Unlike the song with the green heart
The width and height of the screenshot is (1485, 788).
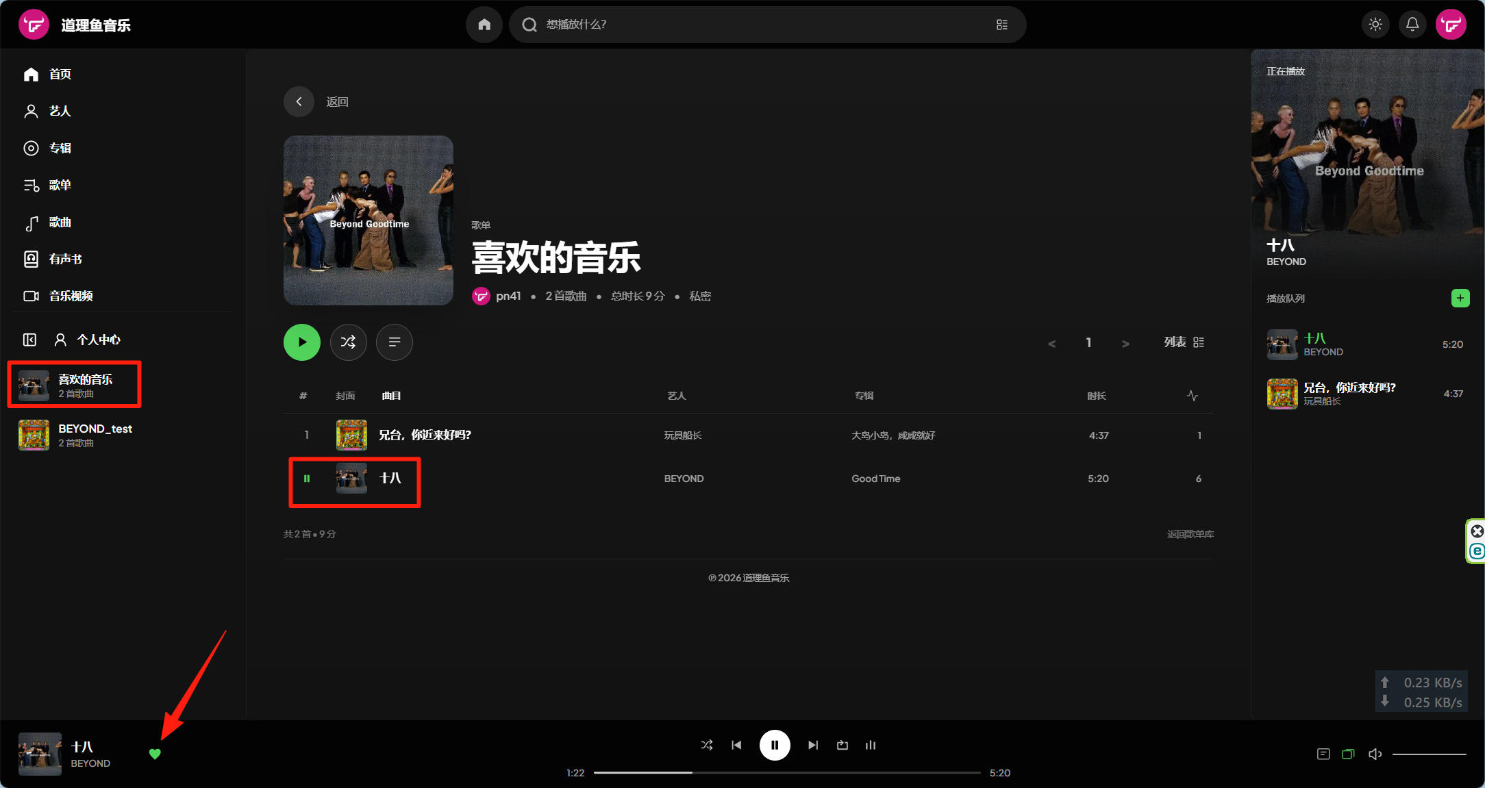pos(155,754)
